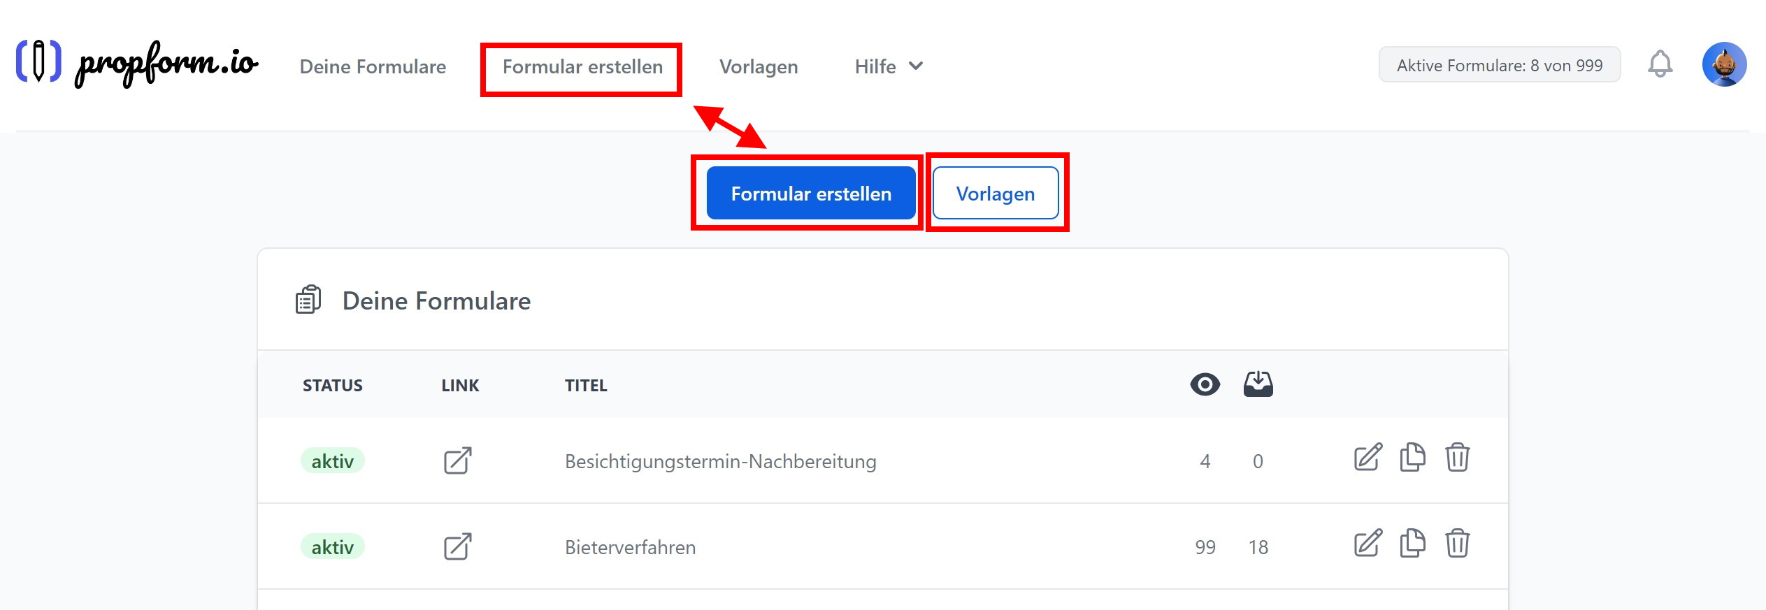1766x610 pixels.
Task: Open external link for Besichtigungstermin-Nachbereitung
Action: tap(458, 460)
